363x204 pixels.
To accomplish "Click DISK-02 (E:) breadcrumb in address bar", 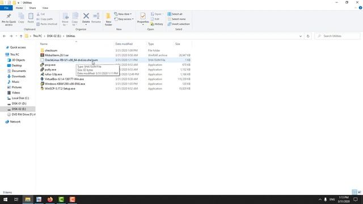I will point(54,36).
